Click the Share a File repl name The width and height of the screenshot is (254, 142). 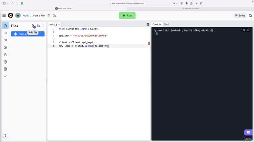(x=38, y=15)
